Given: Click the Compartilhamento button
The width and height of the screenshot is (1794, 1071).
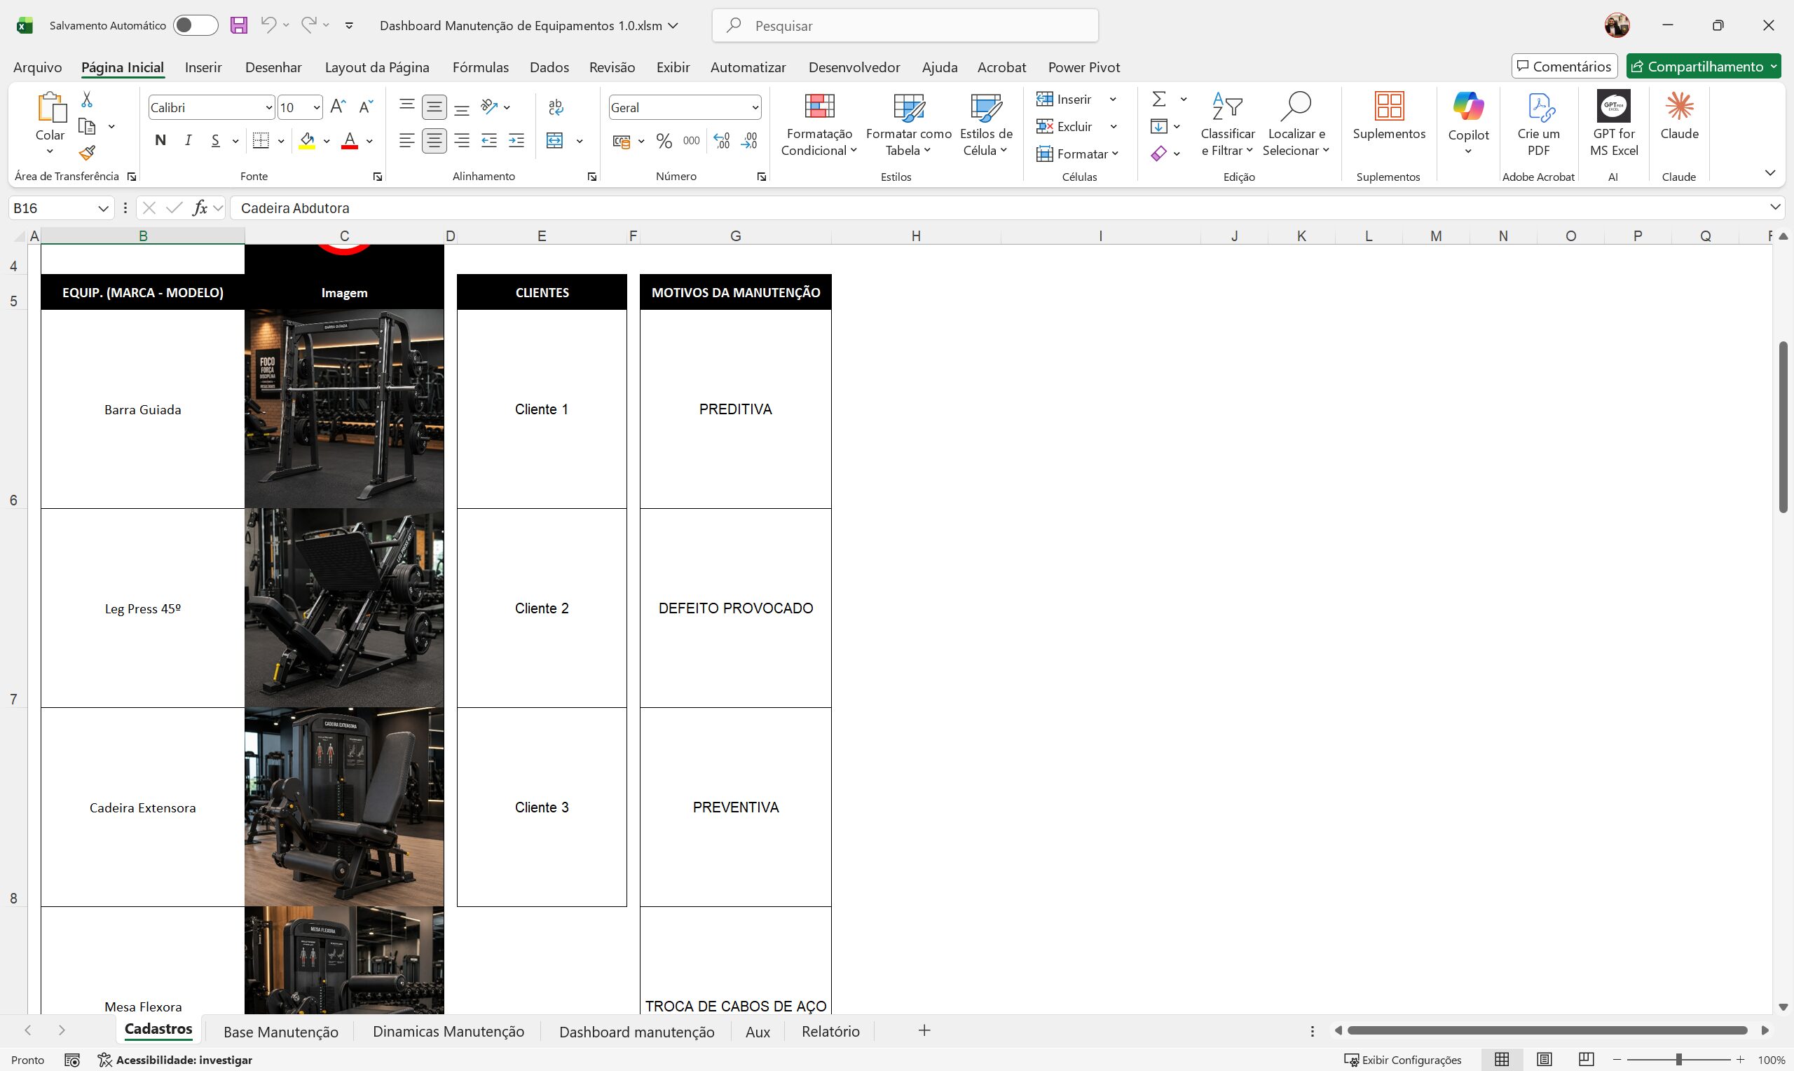Looking at the screenshot, I should pyautogui.click(x=1703, y=67).
